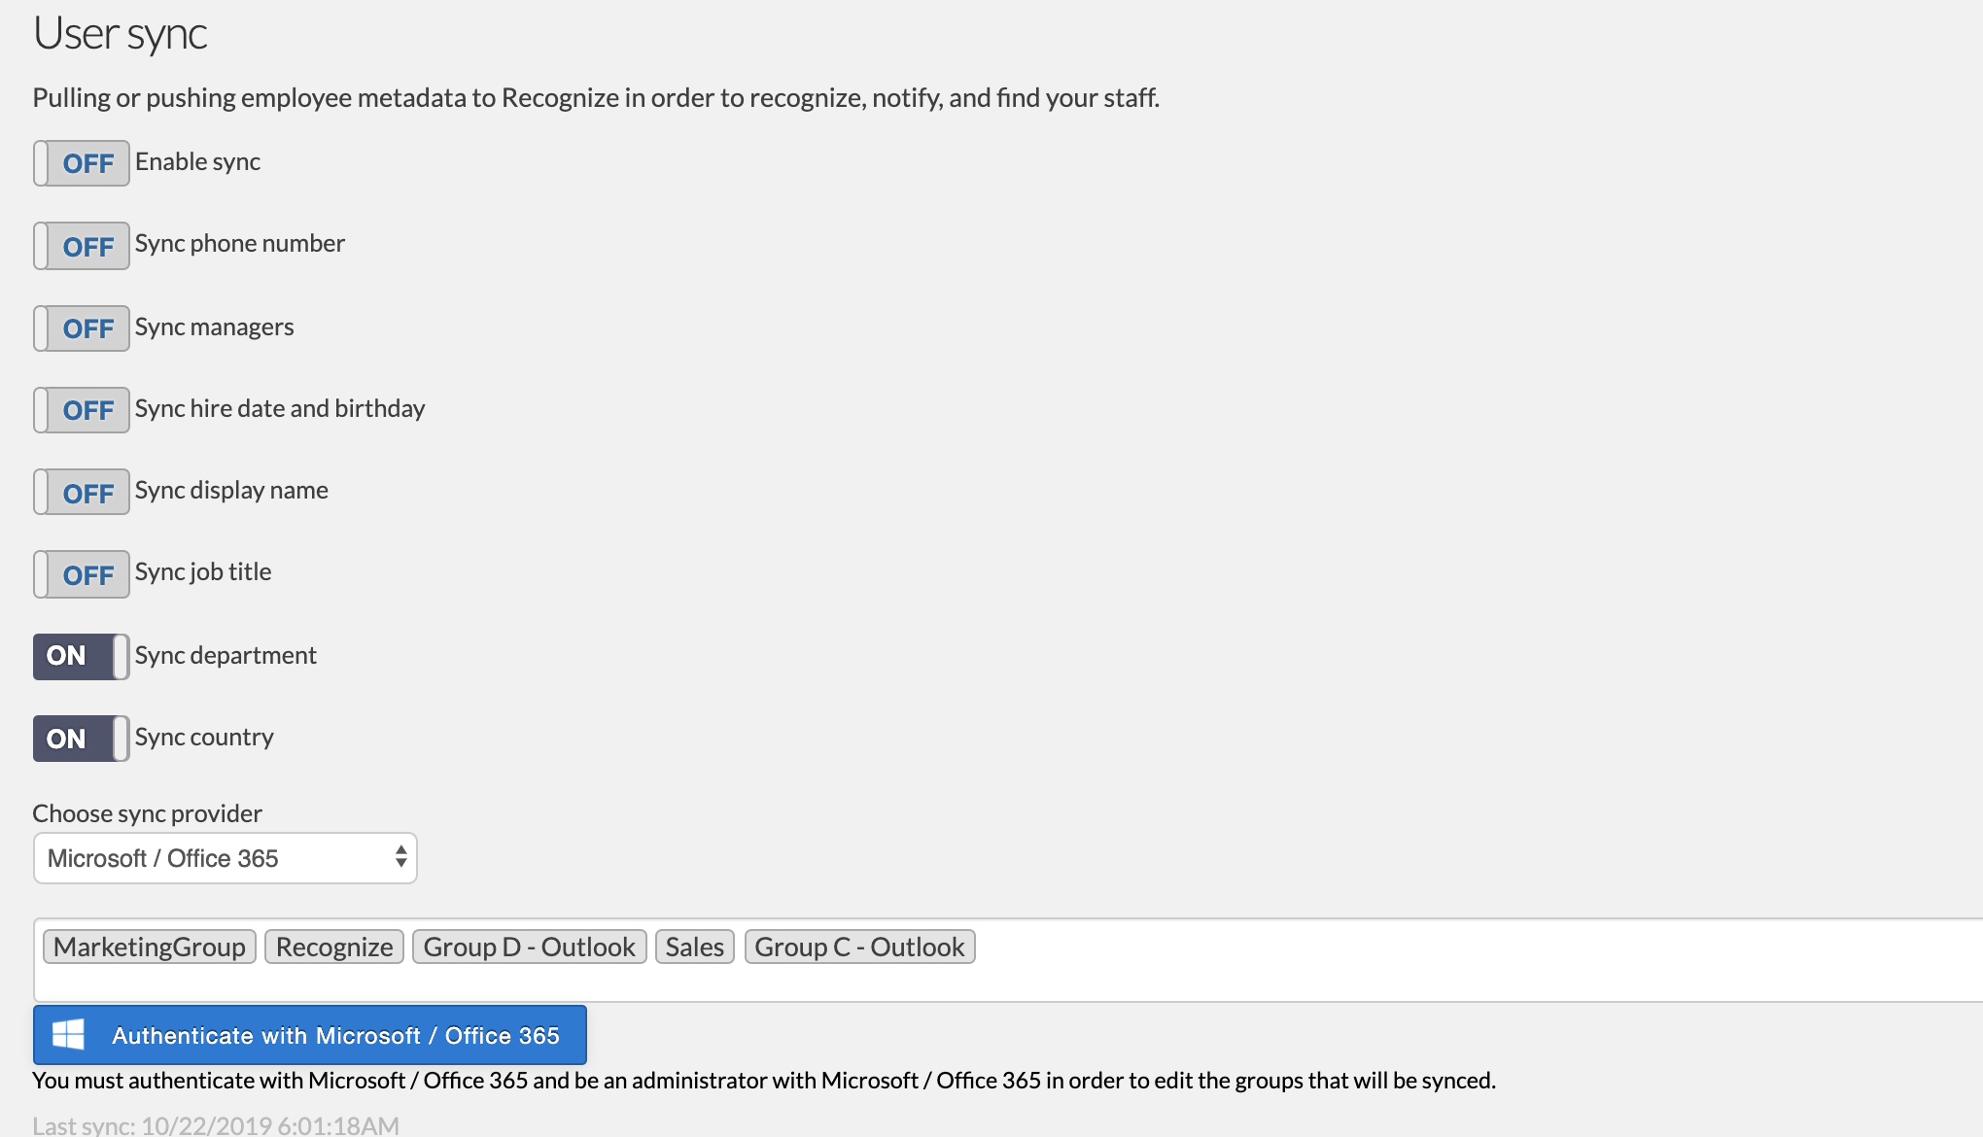
Task: Select the Group D - Outlook tag
Action: 528,946
